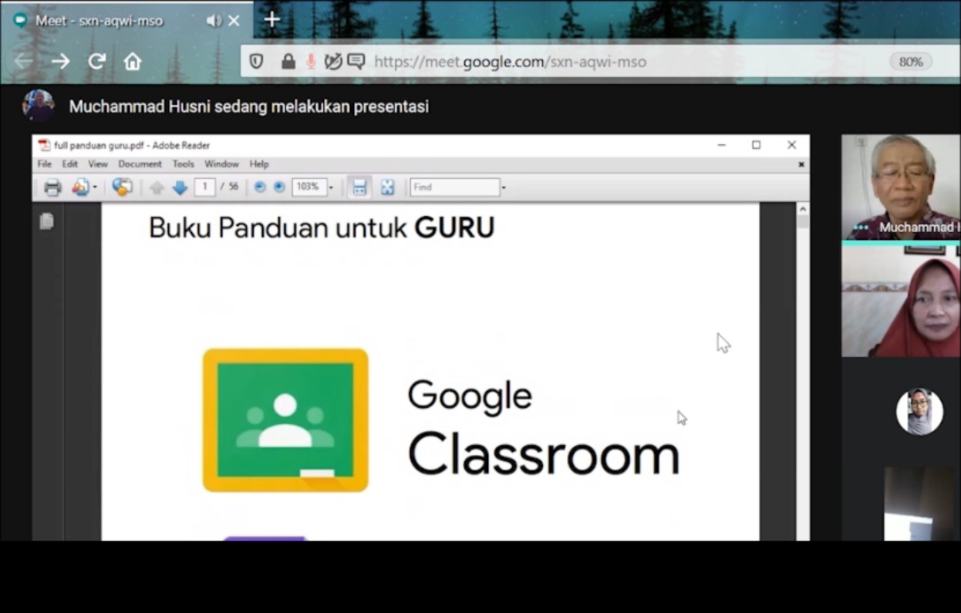Mute the Meet tab audio speaker icon
Viewport: 961px width, 613px height.
click(x=214, y=21)
